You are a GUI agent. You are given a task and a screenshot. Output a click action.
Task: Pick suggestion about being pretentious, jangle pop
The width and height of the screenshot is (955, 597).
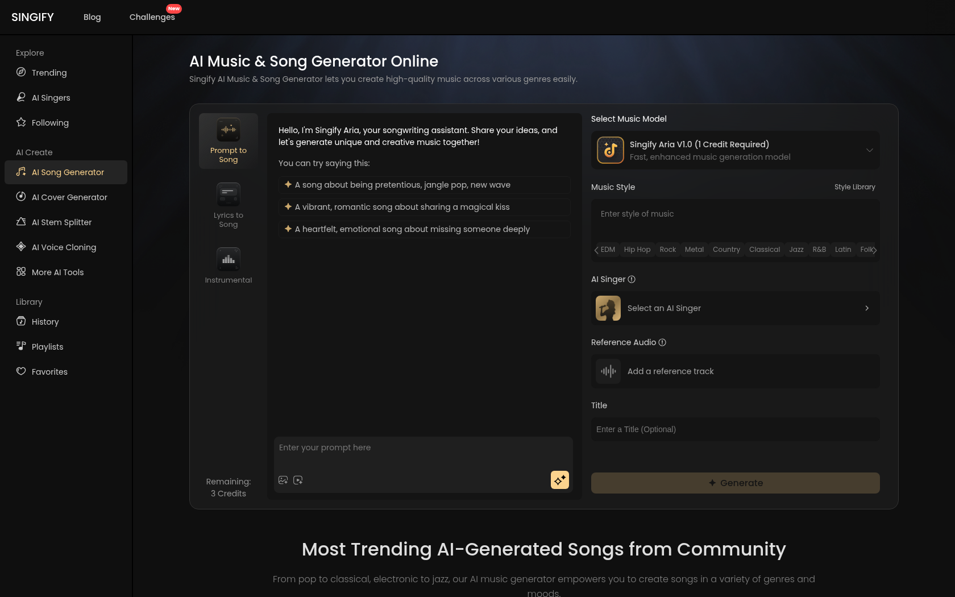(x=425, y=185)
